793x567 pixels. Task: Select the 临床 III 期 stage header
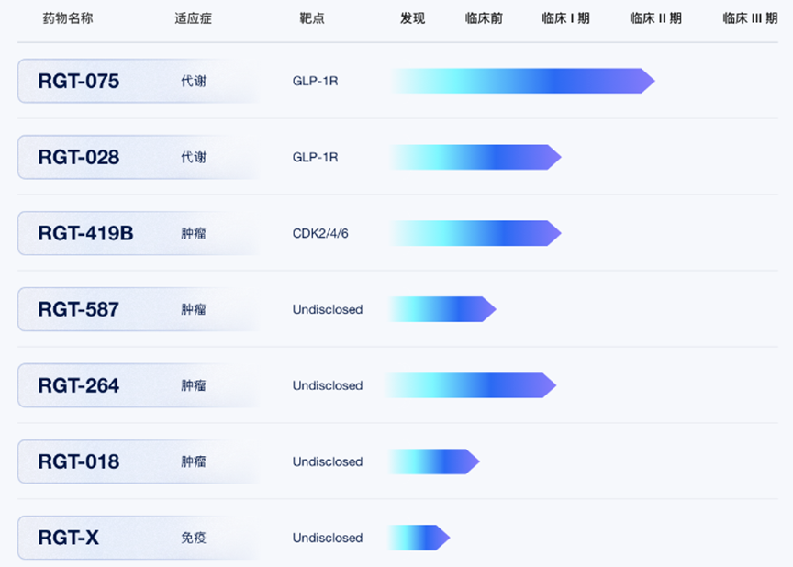(750, 18)
